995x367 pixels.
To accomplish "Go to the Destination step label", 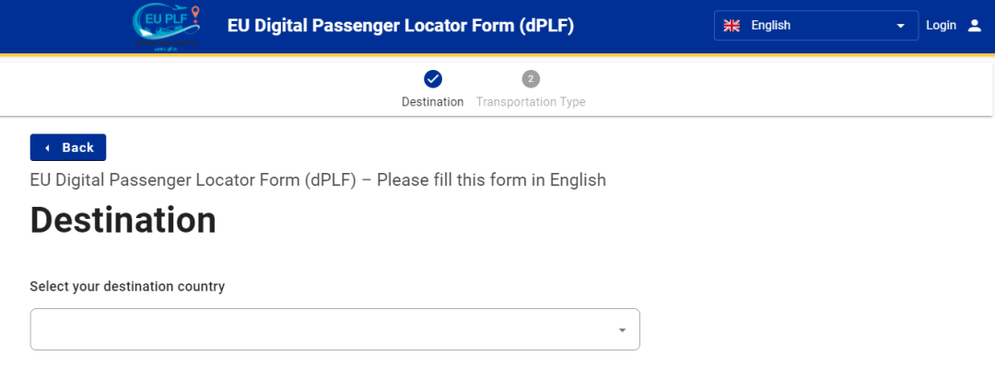I will [433, 101].
